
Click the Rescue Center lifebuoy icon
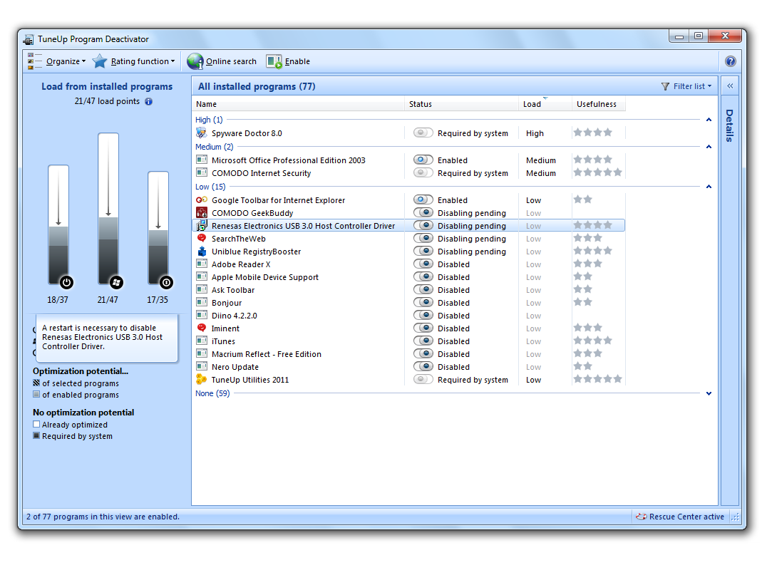(641, 517)
